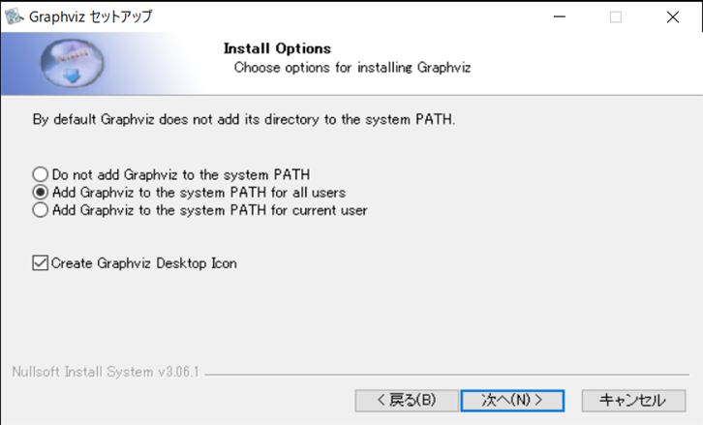Click the Choose options for installing Graphviz subtitle
This screenshot has width=703, height=425.
[352, 68]
